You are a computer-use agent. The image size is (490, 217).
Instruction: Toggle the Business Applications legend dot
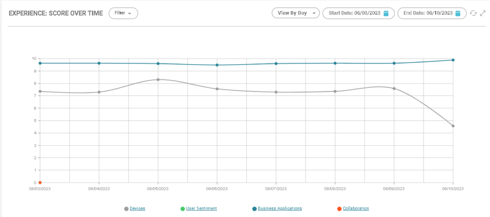click(255, 209)
